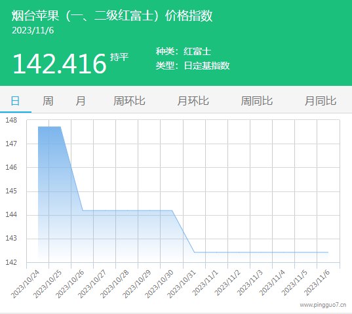Switch to the 周 weekly tab
Screen dimensions: 352x314
point(48,101)
